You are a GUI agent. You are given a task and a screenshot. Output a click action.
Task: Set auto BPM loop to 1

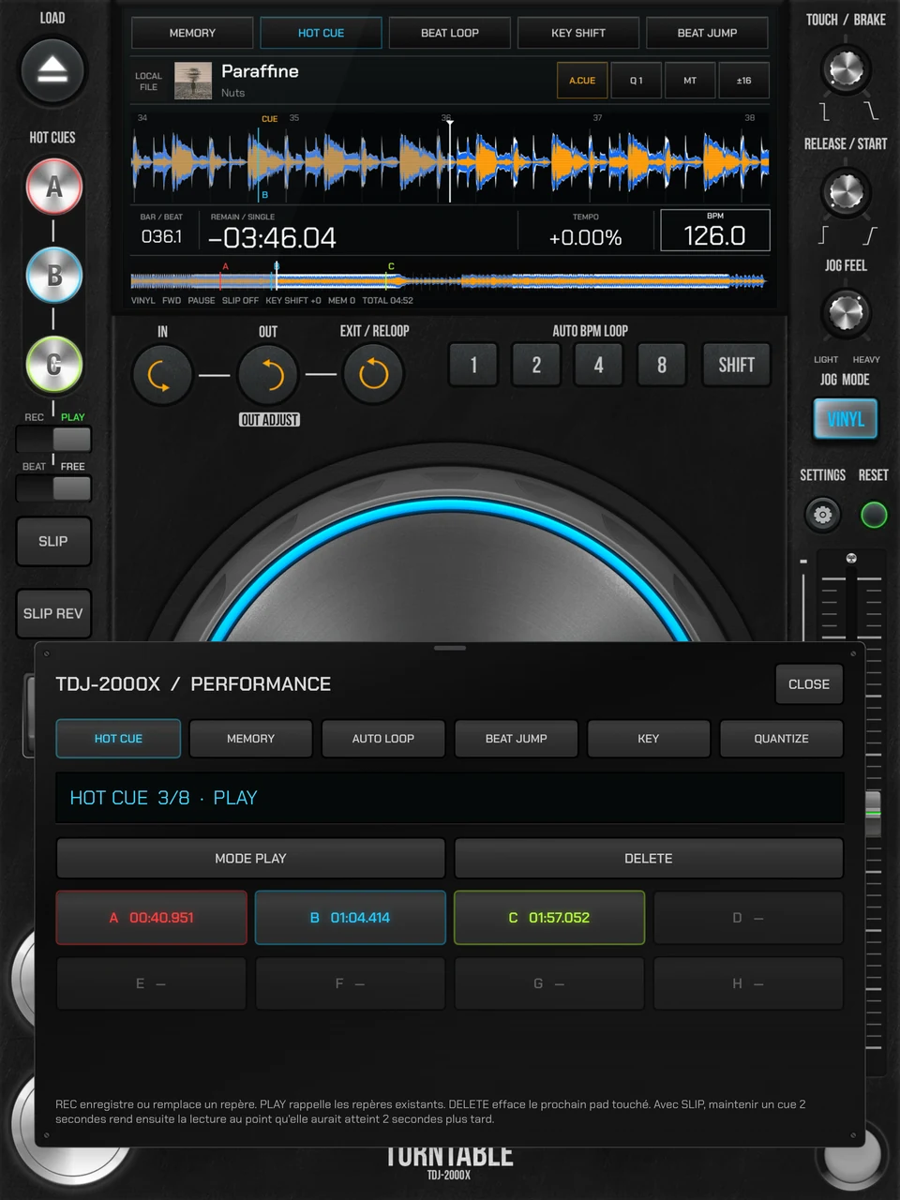(x=473, y=365)
